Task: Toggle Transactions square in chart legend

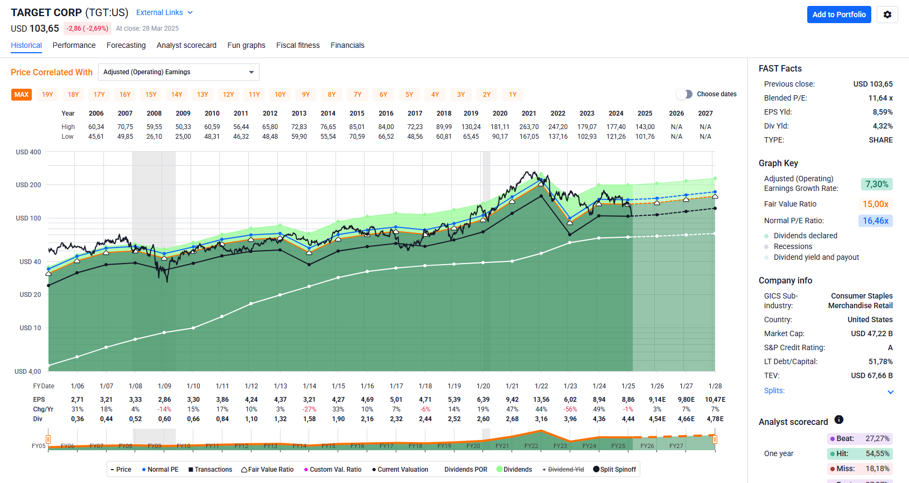Action: [x=191, y=470]
